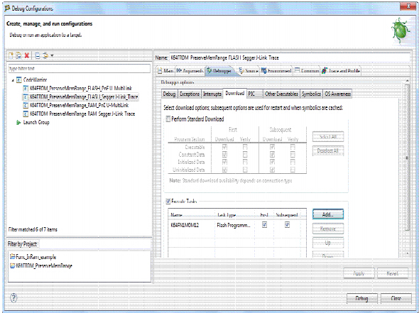The height and width of the screenshot is (313, 419).
Task: Click the RAM Segger J-Link Trace config icon
Action: (x=26, y=114)
